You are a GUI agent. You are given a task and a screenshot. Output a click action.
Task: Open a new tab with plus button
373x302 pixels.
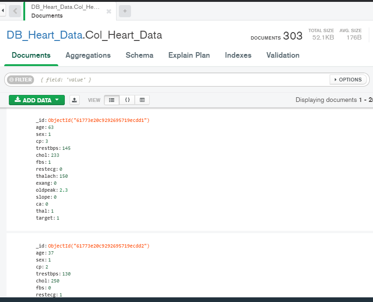tap(125, 11)
